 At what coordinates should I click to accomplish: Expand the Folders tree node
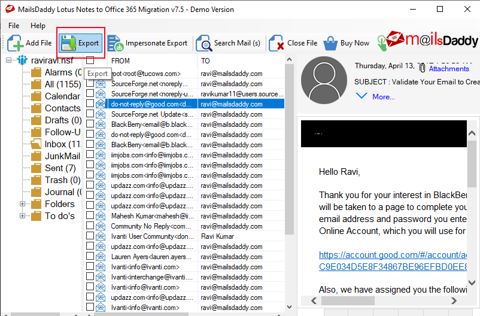point(22,204)
